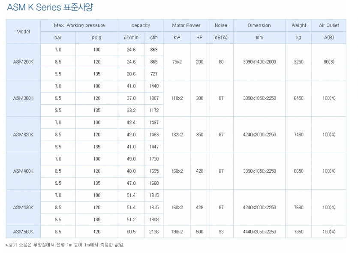Select the ASM500K model cell
The width and height of the screenshot is (358, 253).
tap(23, 232)
